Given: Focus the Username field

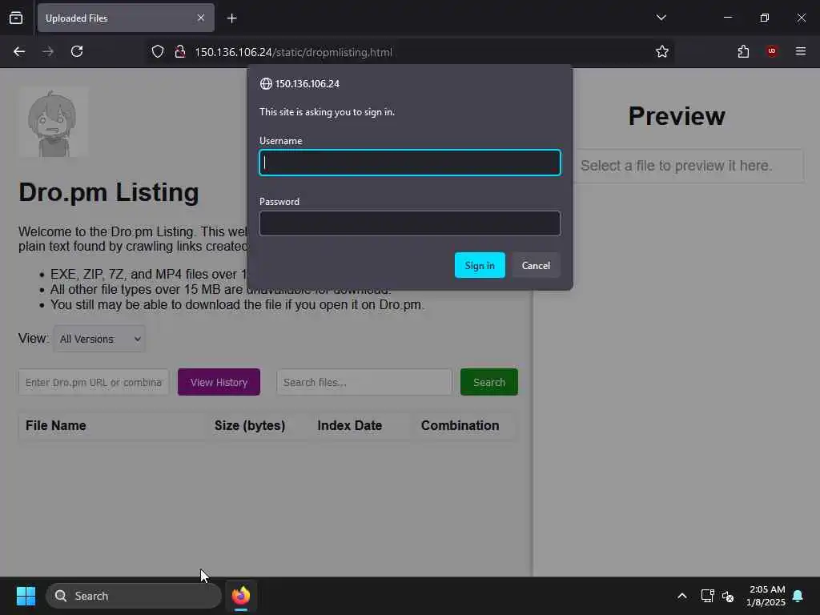Looking at the screenshot, I should (410, 163).
